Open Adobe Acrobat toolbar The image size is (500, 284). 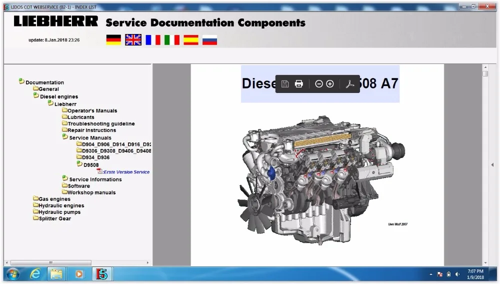(x=350, y=84)
